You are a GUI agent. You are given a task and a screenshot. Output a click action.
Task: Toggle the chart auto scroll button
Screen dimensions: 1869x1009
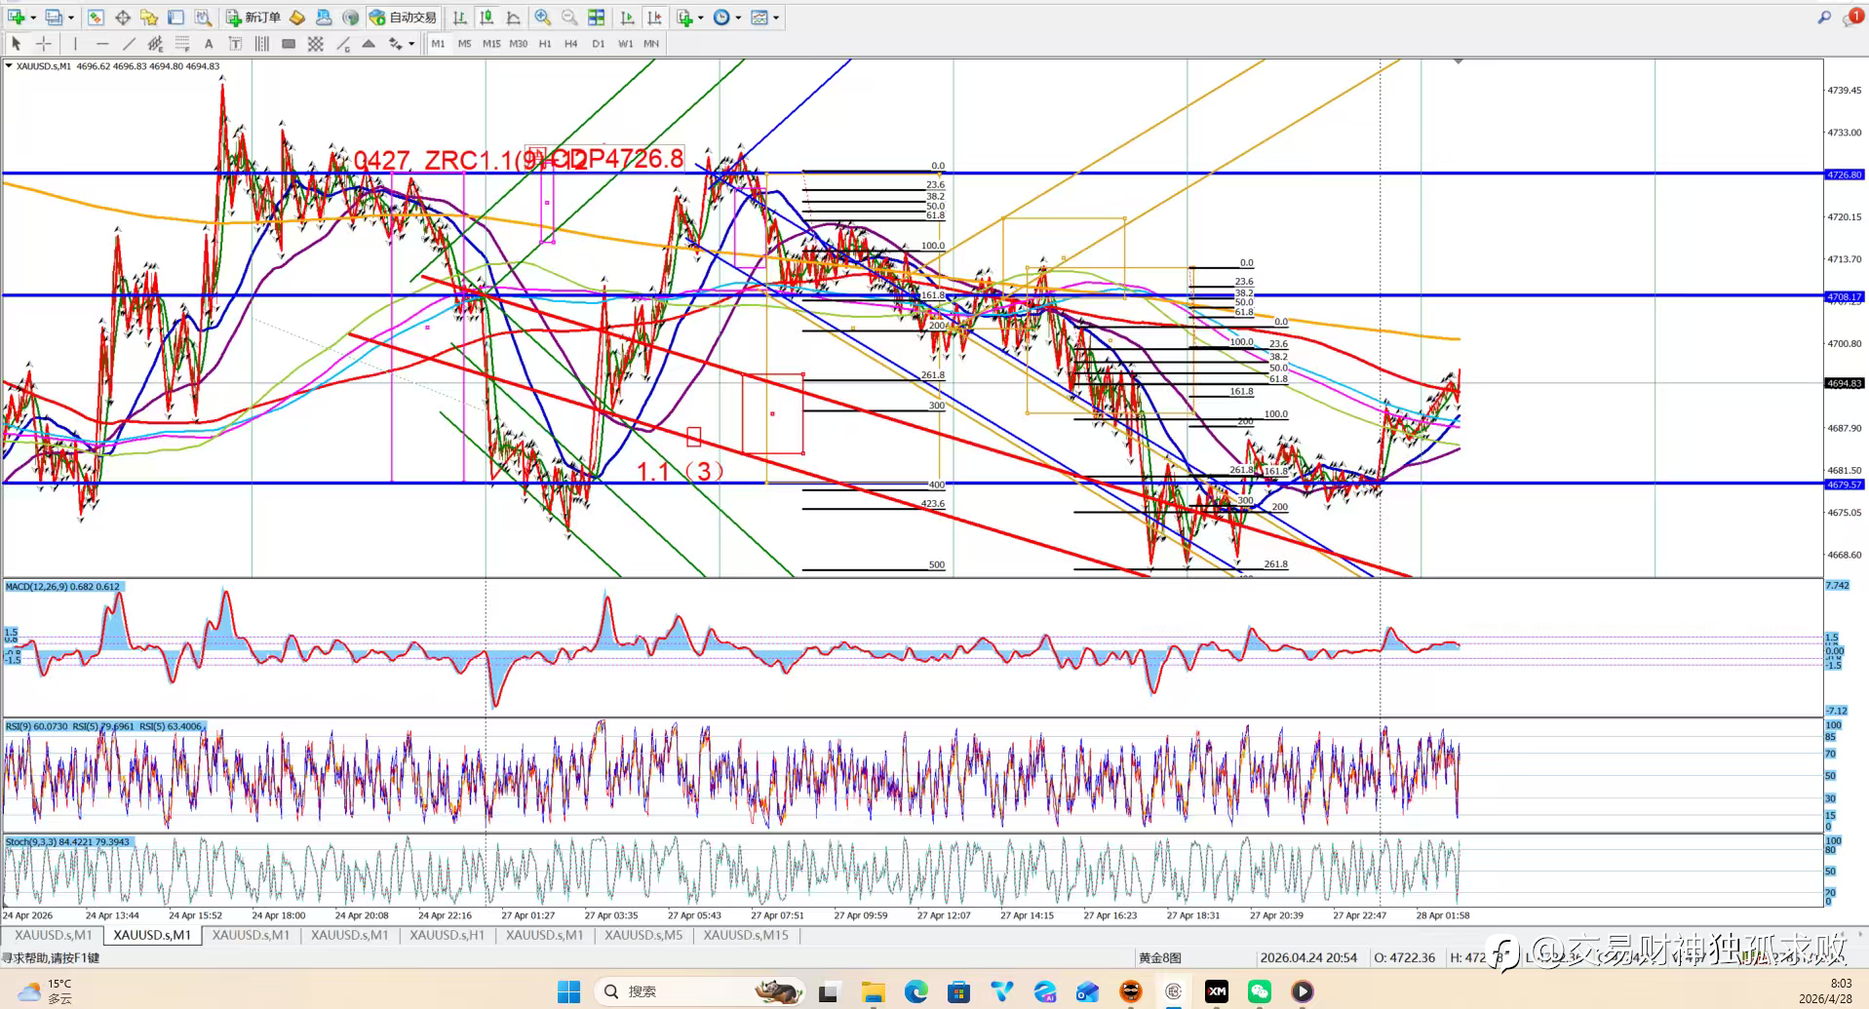628,18
